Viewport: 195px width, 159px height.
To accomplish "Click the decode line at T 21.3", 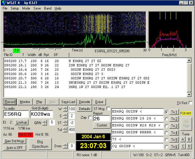I will tap(77, 83).
